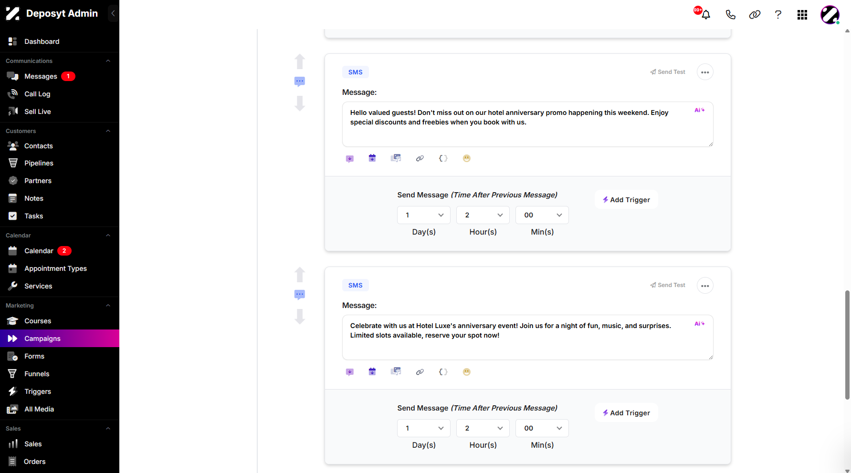
Task: Add Trigger to the Hotel Luxe SMS
Action: 626,413
